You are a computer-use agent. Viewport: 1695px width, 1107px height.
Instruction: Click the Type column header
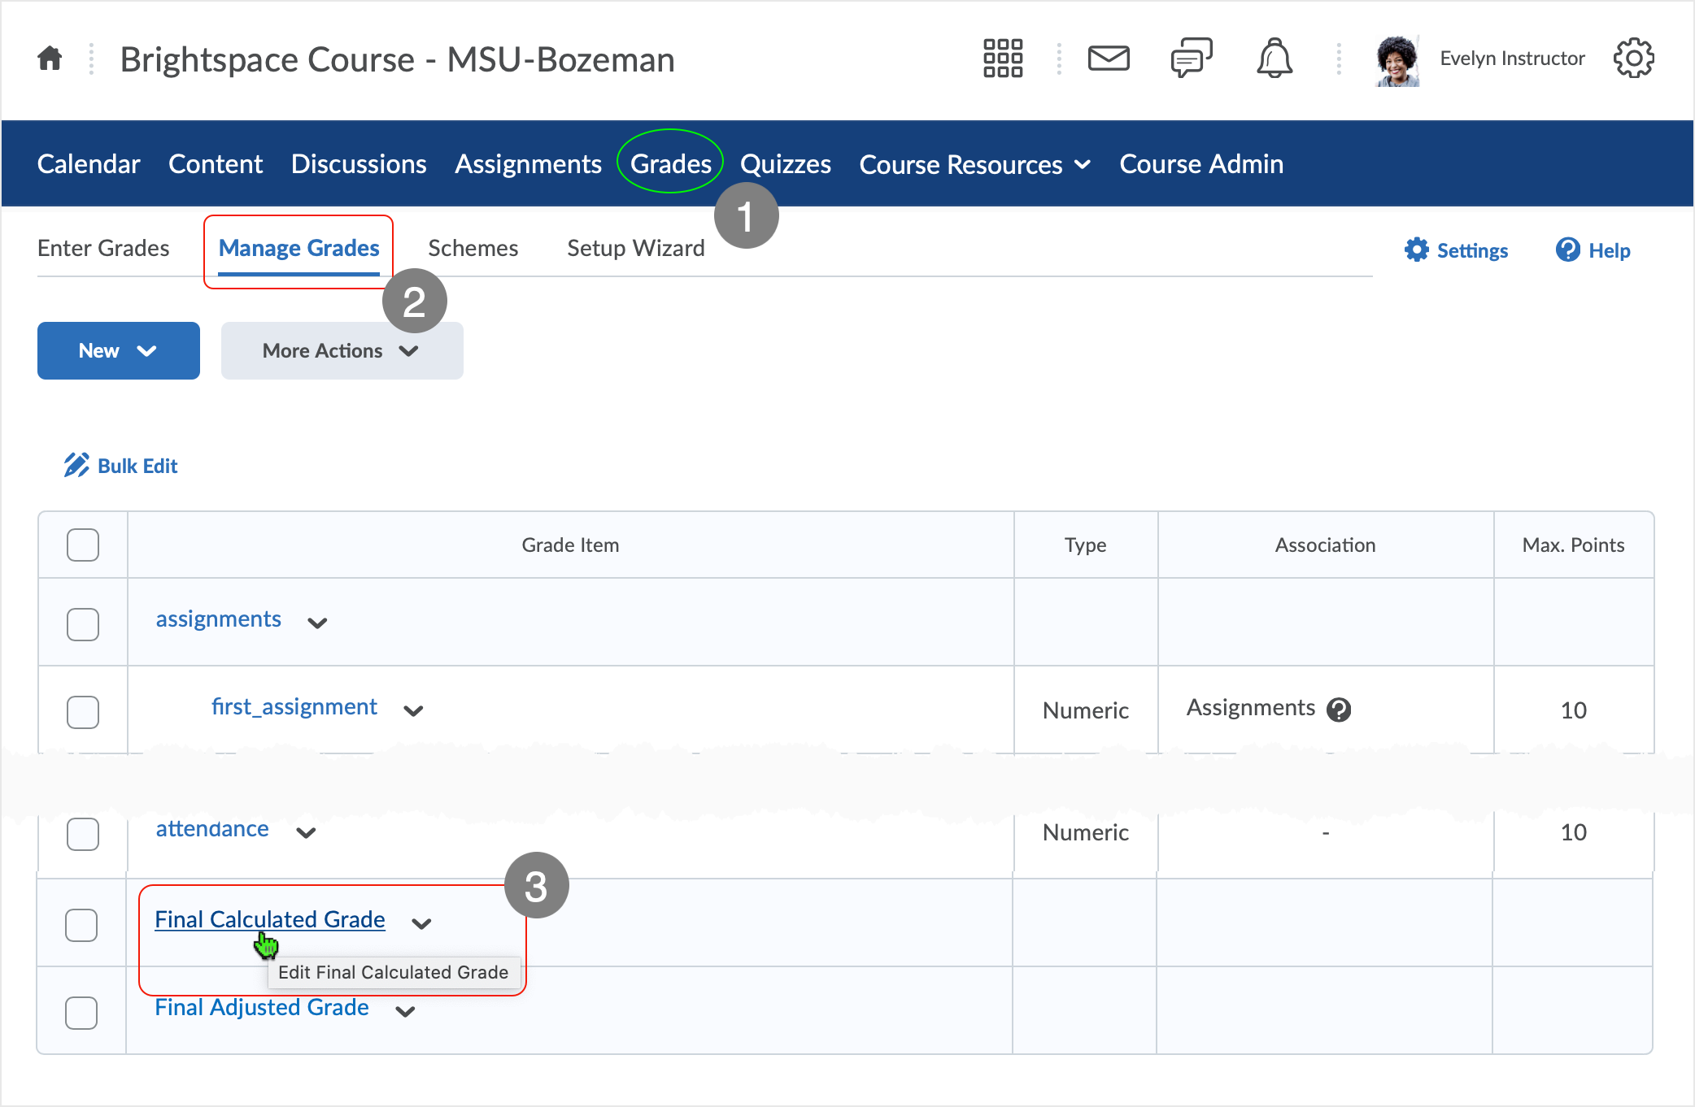tap(1086, 545)
